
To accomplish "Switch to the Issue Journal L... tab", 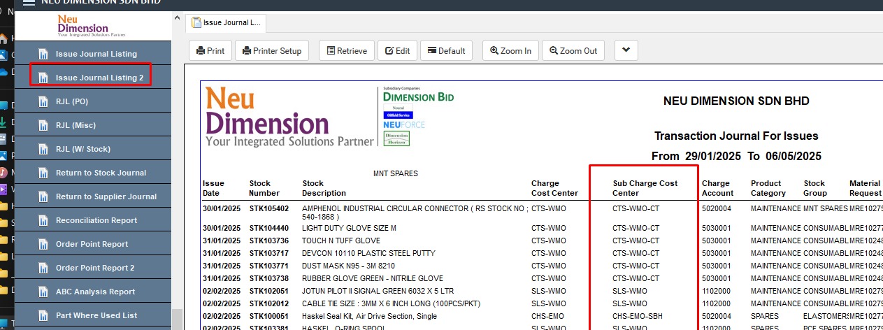I will point(225,22).
